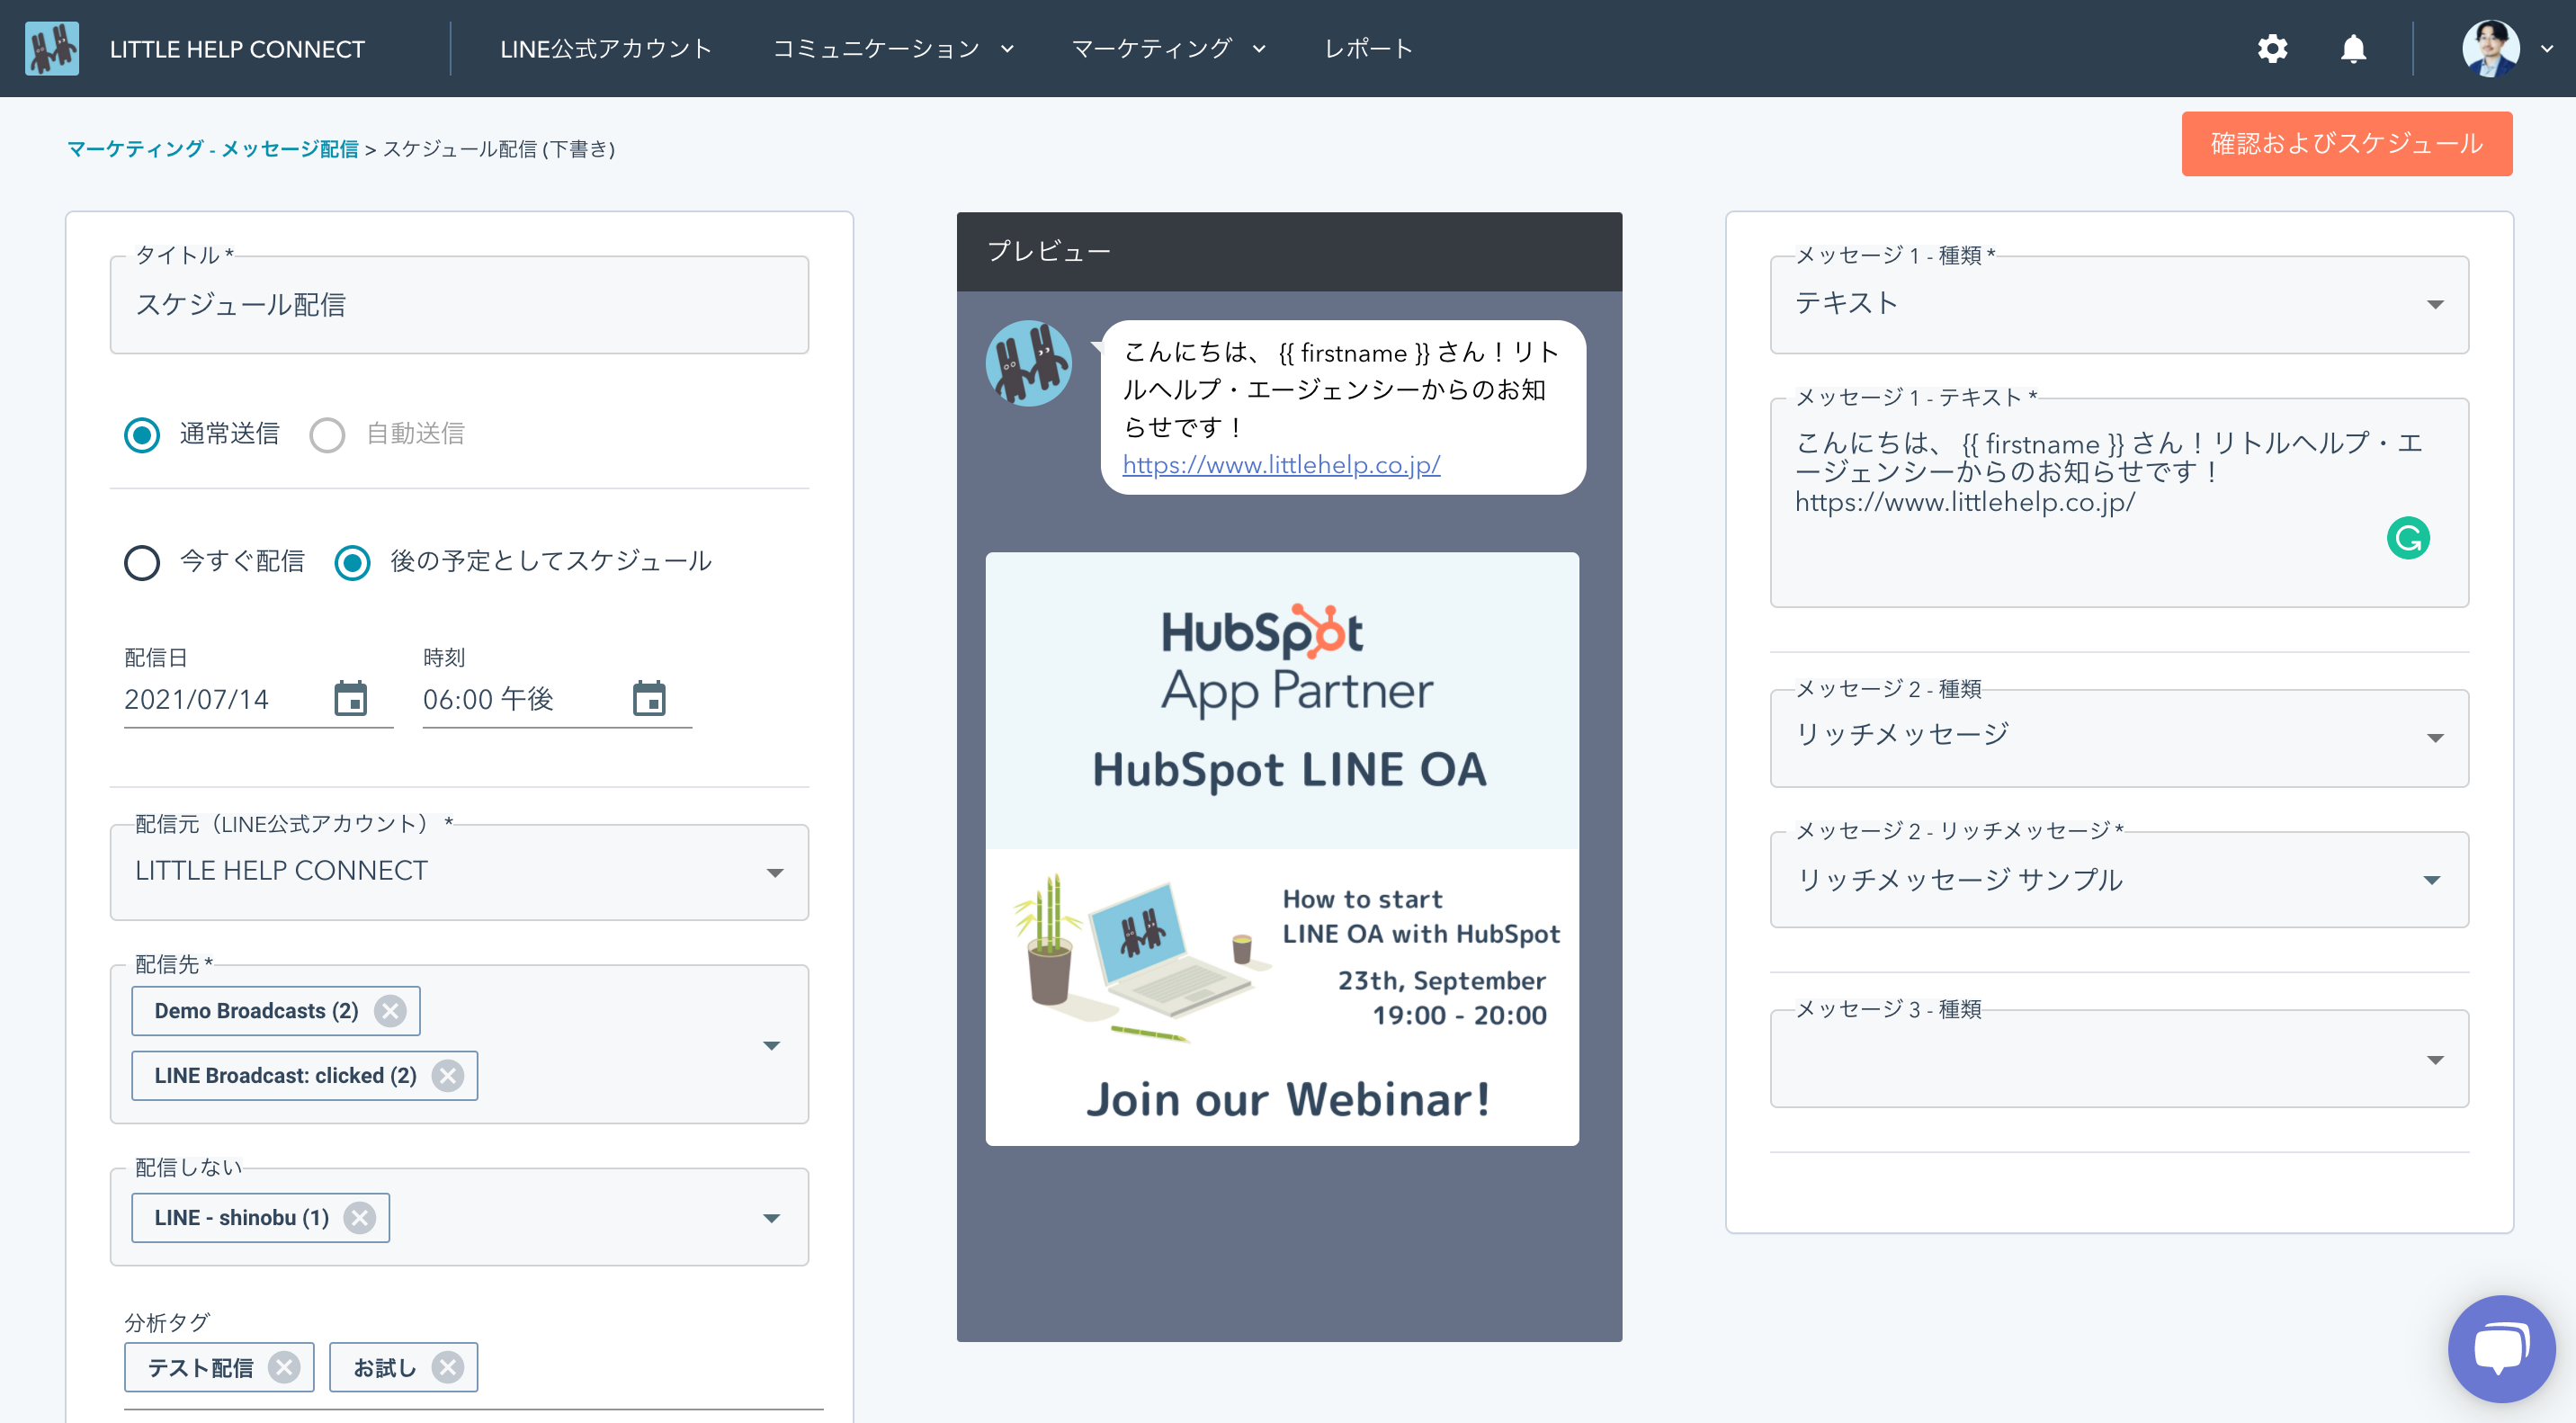
Task: Click メッセージ 1 - テキスト textarea
Action: point(2119,503)
